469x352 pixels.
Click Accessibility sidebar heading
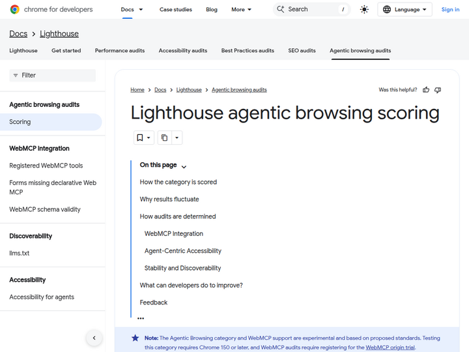(x=27, y=280)
